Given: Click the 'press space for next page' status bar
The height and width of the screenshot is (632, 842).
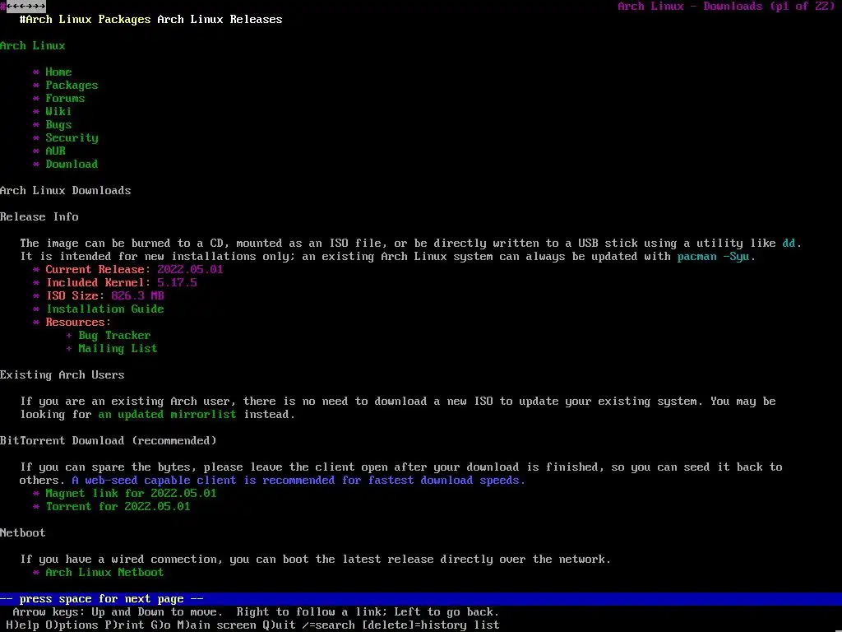Looking at the screenshot, I should point(421,599).
